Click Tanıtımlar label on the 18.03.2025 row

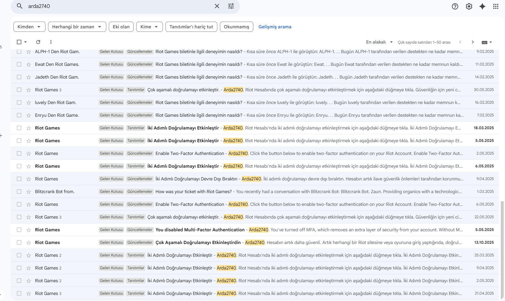click(x=136, y=128)
